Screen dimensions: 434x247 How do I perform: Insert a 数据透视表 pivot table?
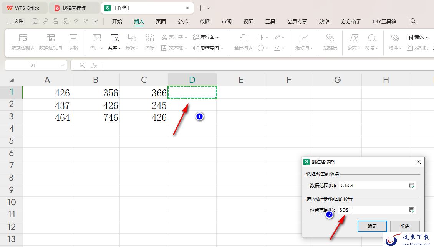pyautogui.click(x=23, y=42)
